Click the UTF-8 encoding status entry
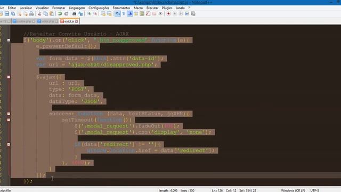The width and height of the screenshot is (341, 192). (x=315, y=190)
